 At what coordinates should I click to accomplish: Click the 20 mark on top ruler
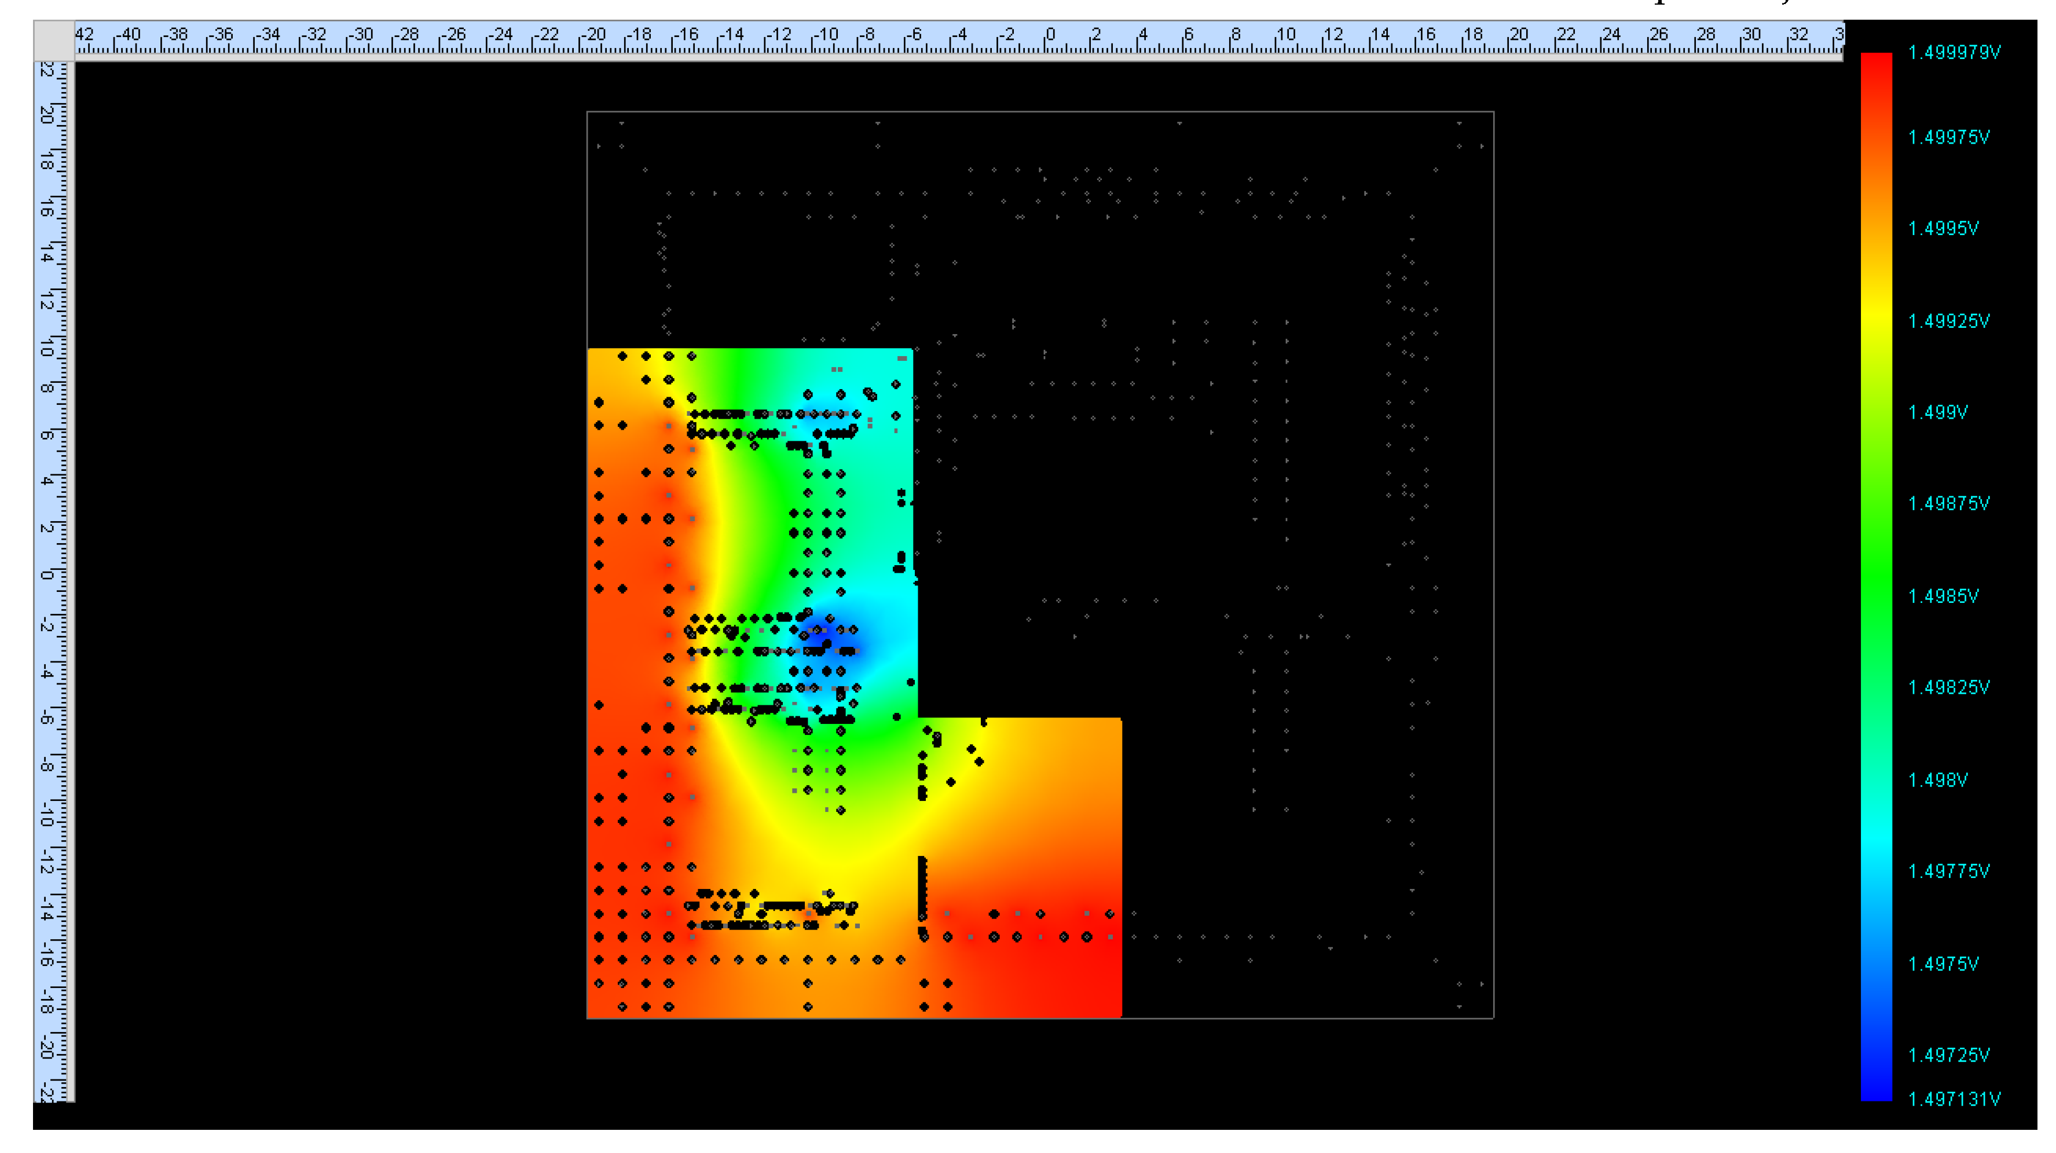(1518, 36)
